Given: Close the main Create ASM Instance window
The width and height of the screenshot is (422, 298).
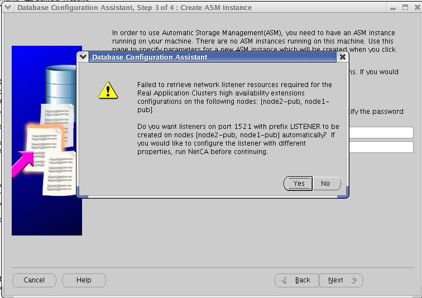Looking at the screenshot, I should click(x=416, y=8).
